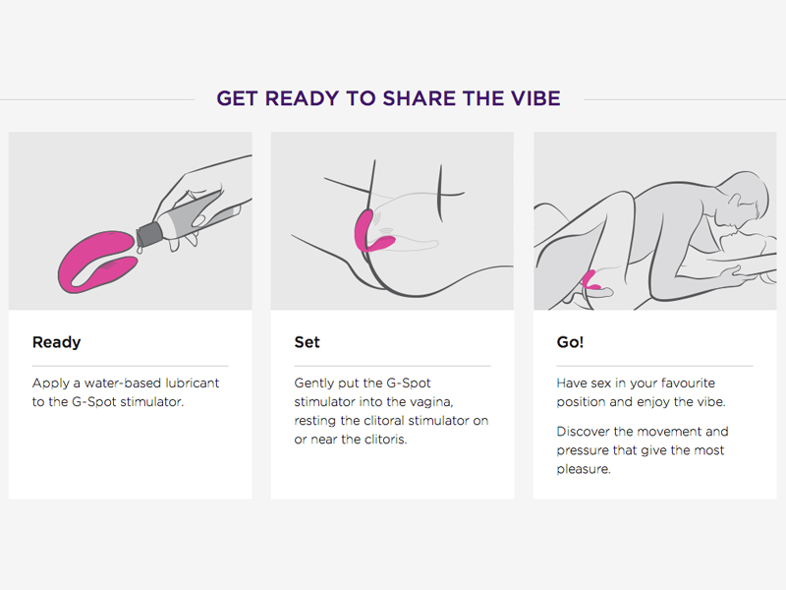Viewport: 786px width, 590px height.
Task: Click the pink stimulator in Ready illustration
Action: click(97, 263)
